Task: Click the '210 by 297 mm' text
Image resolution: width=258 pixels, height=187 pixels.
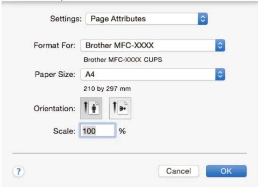Action: coord(107,89)
